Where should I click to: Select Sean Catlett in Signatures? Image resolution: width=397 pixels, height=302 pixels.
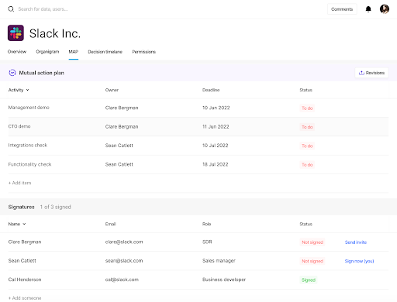(22, 260)
